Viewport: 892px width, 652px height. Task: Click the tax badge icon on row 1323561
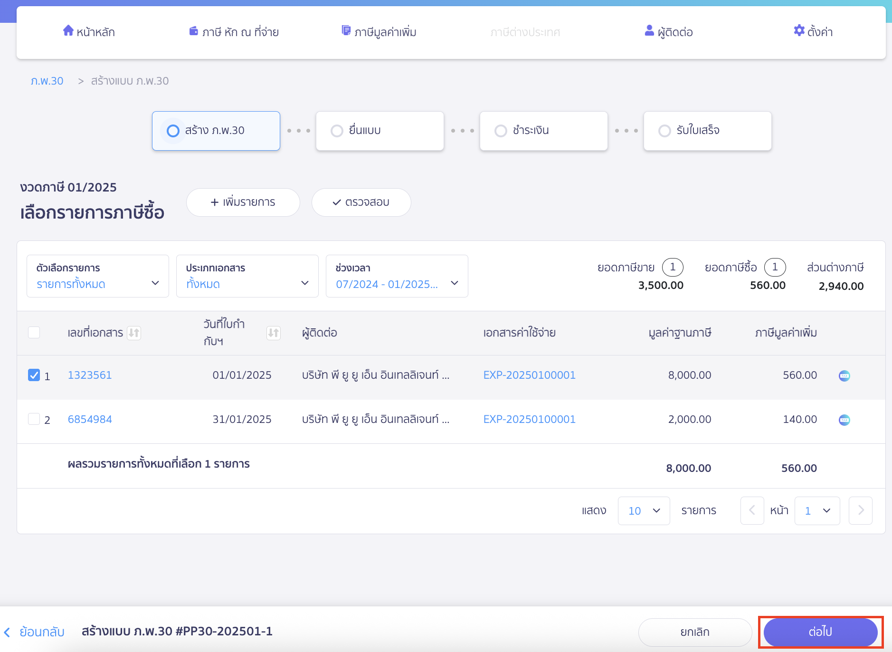844,376
